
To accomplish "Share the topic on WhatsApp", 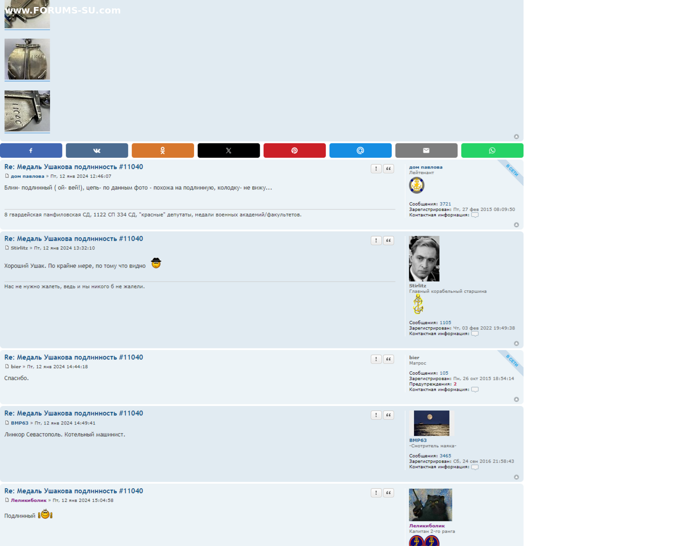I will coord(492,150).
